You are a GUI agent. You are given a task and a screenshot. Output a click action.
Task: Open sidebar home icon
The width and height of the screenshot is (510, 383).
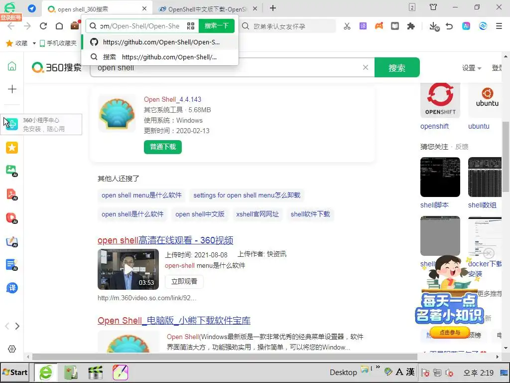pyautogui.click(x=12, y=66)
